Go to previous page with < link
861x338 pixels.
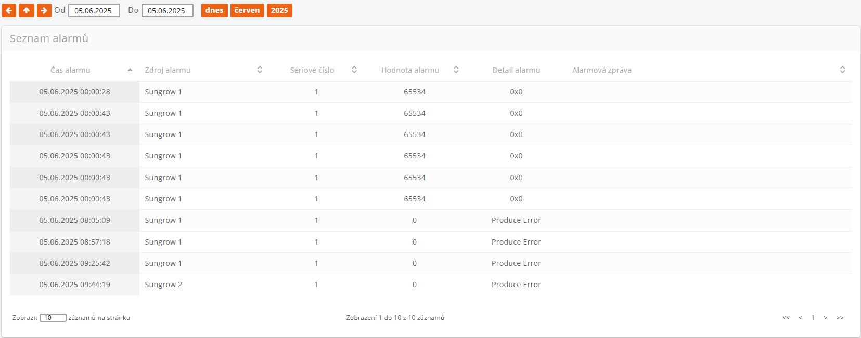point(800,318)
